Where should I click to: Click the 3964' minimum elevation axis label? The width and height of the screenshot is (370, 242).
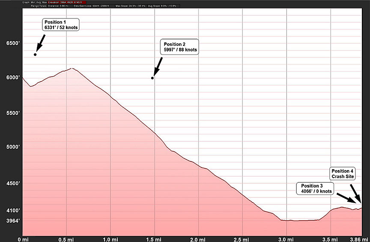click(x=11, y=221)
